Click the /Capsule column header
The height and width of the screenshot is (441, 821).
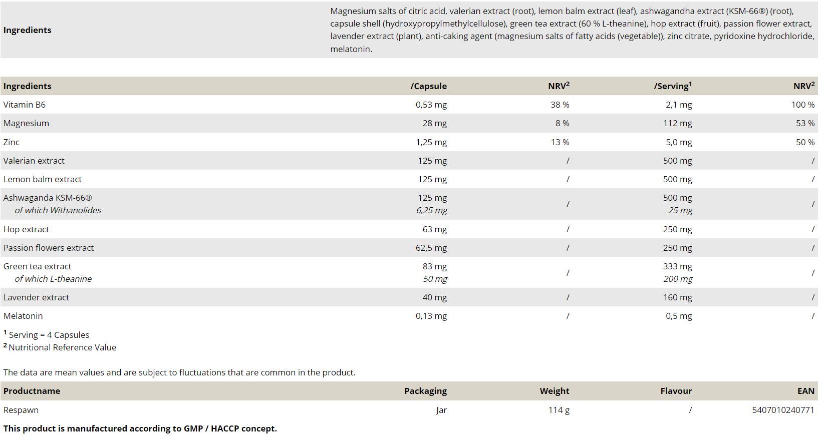tap(428, 86)
